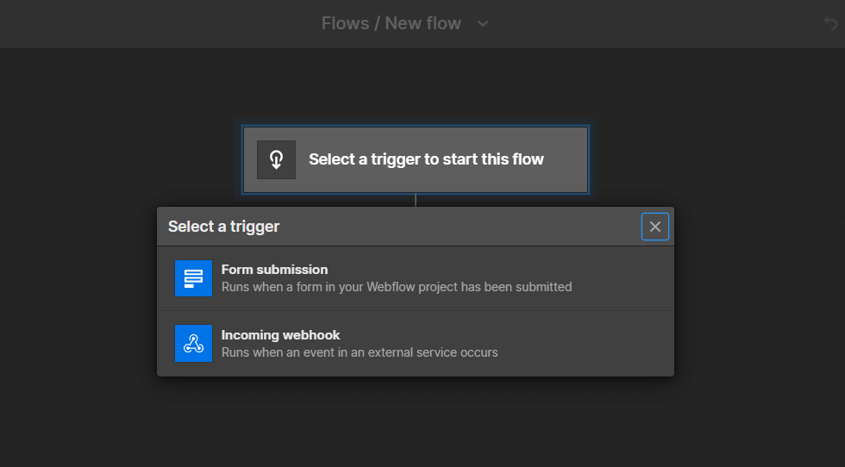Viewport: 845px width, 467px height.
Task: Click the trigger download-arrow icon
Action: click(276, 160)
